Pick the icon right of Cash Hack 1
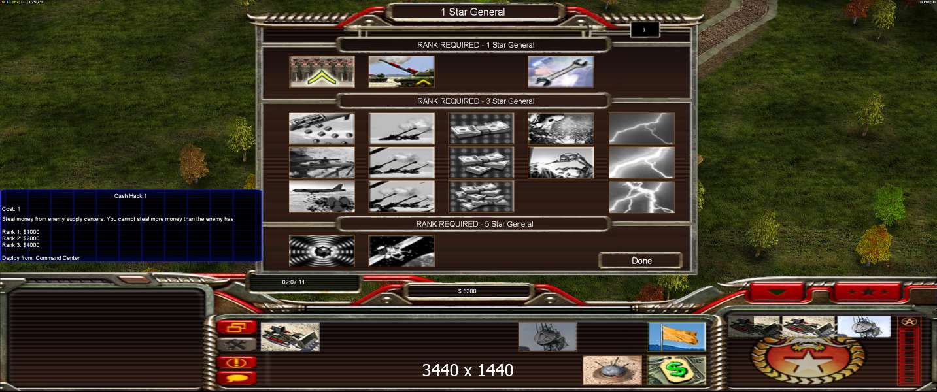The width and height of the screenshot is (937, 392). (561, 129)
